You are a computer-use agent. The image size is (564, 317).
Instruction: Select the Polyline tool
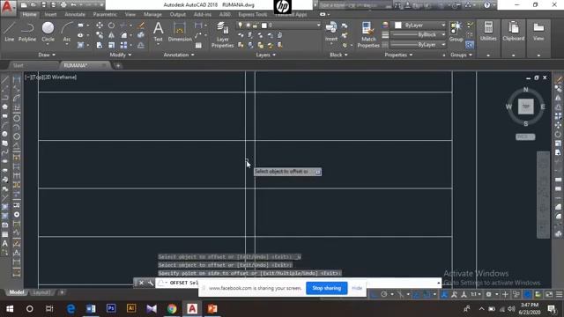27,32
